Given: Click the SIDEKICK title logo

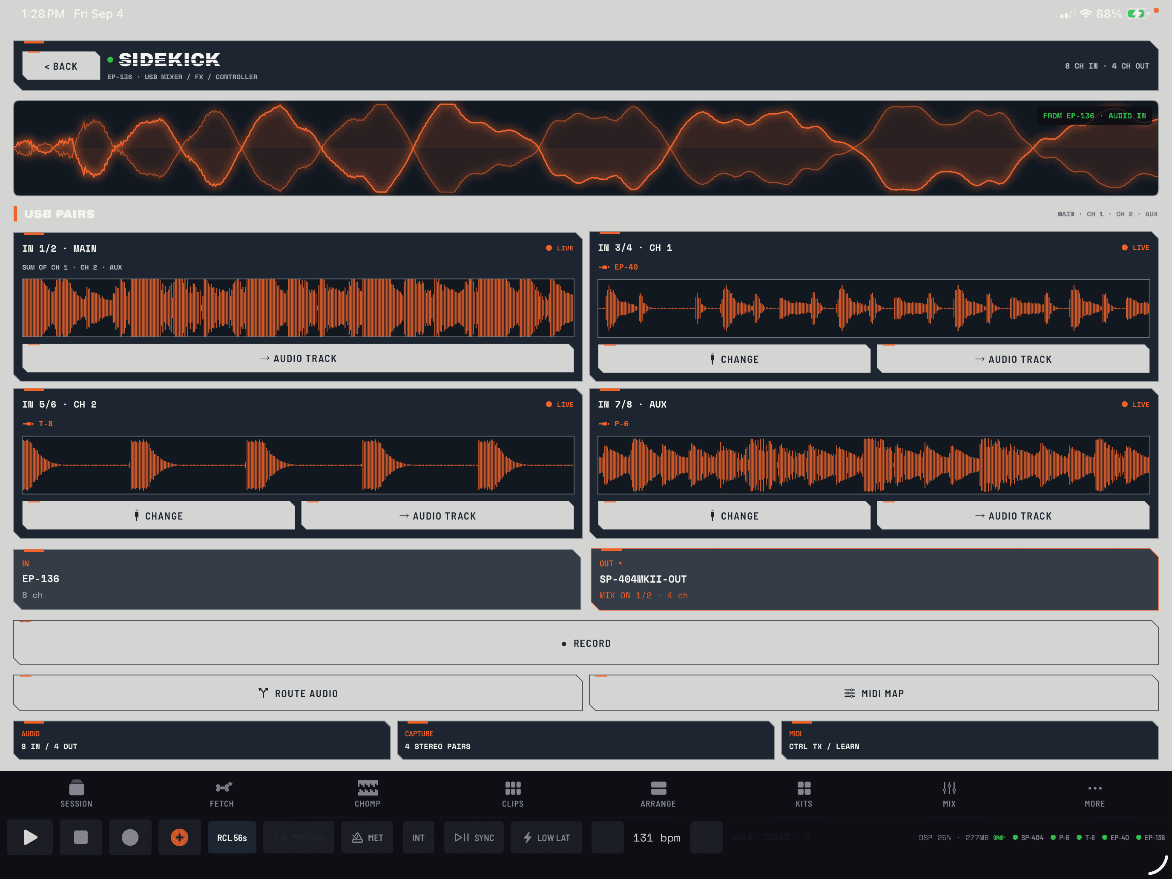Looking at the screenshot, I should [169, 59].
